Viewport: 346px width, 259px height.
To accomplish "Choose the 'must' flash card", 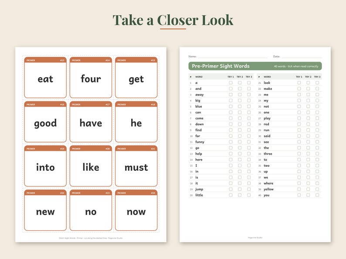I will [136, 166].
